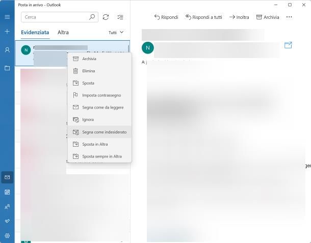Viewport: 311px width, 243px height.
Task: Open Settings gear icon in sidebar
Action: pyautogui.click(x=7, y=236)
